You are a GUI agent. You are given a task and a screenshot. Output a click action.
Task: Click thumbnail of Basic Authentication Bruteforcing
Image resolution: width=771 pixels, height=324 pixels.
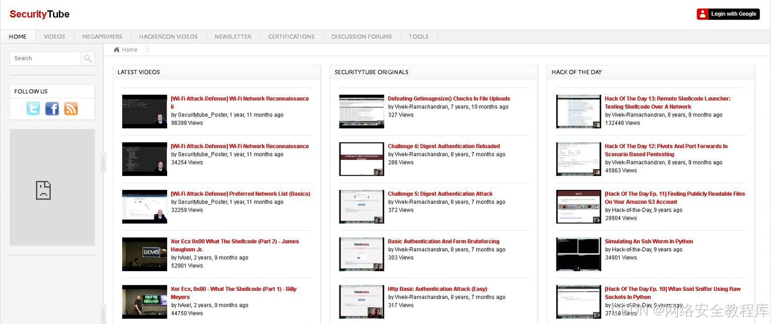[361, 254]
